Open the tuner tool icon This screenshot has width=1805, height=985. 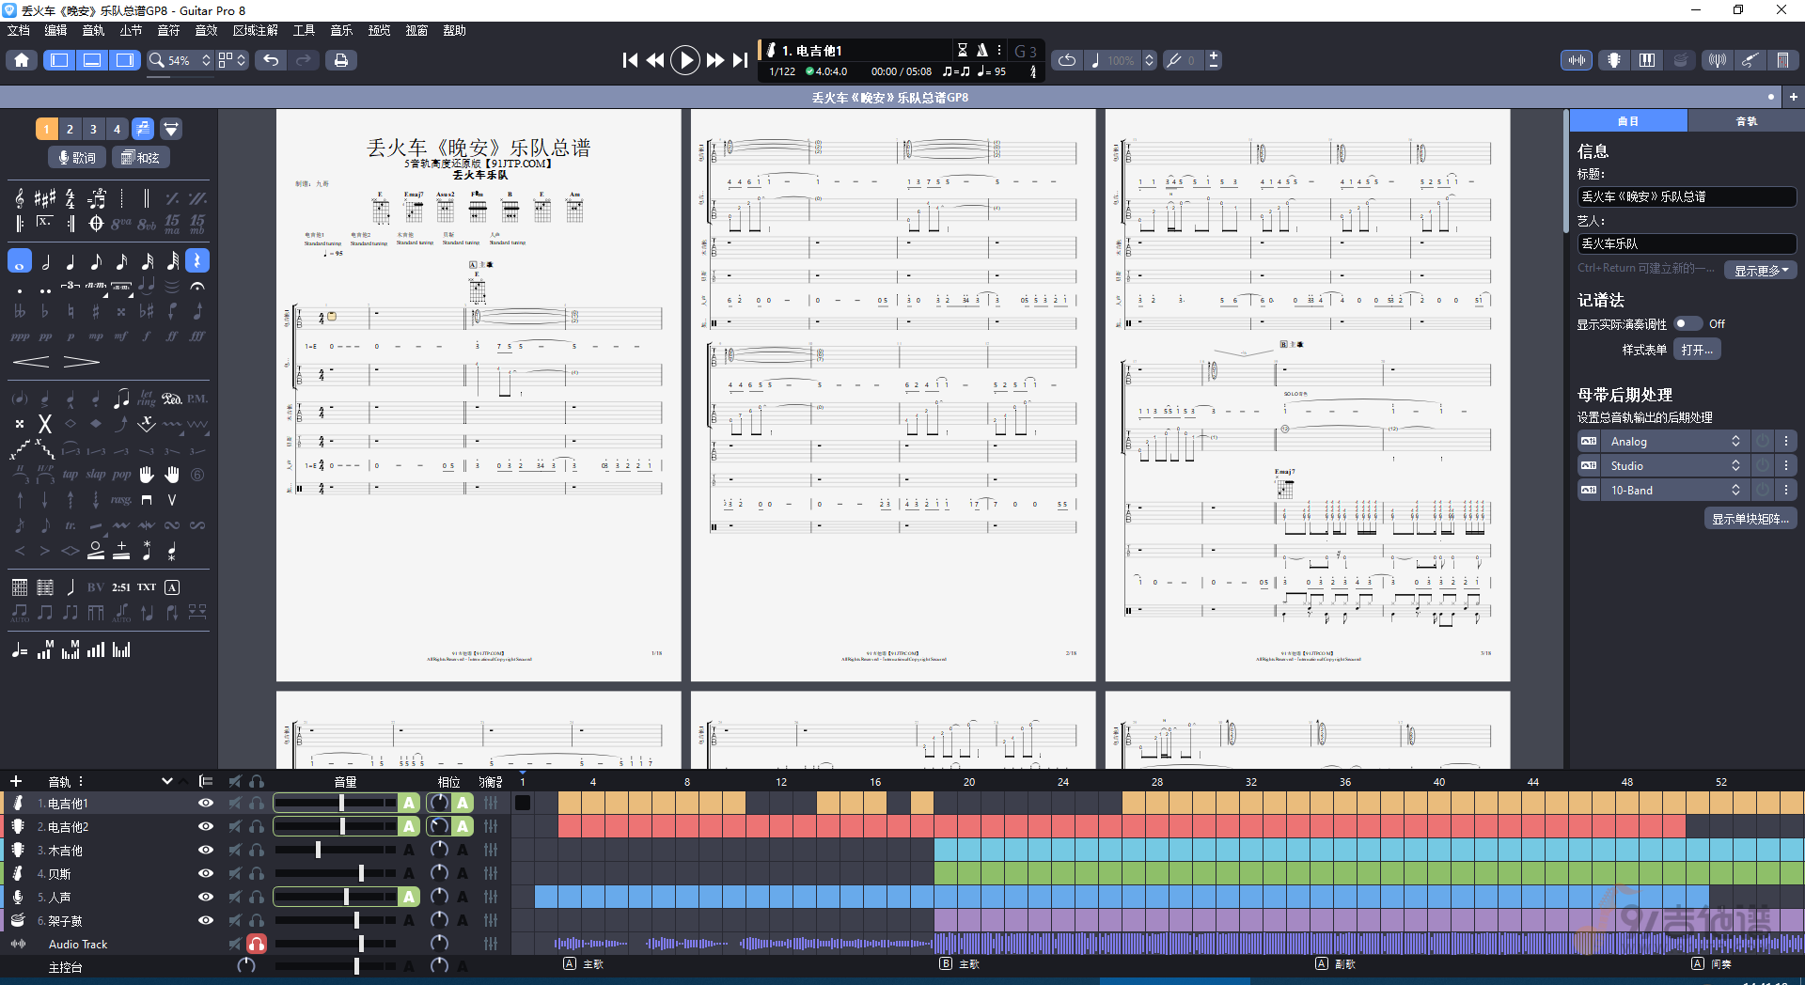point(1718,60)
